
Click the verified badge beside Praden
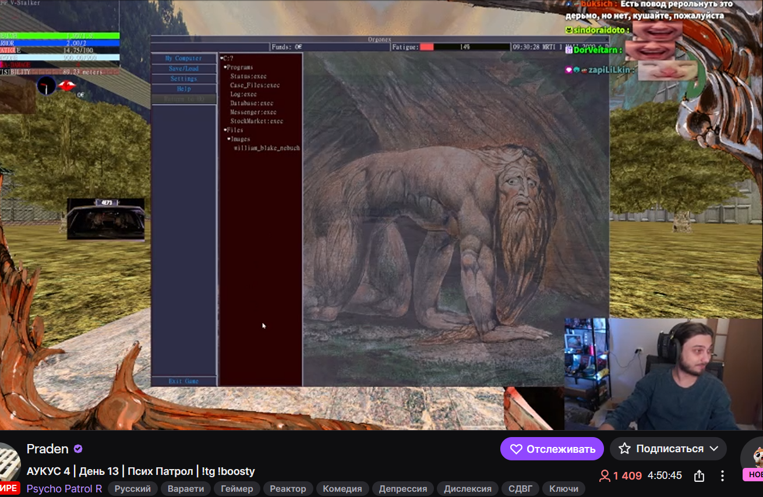click(x=78, y=449)
